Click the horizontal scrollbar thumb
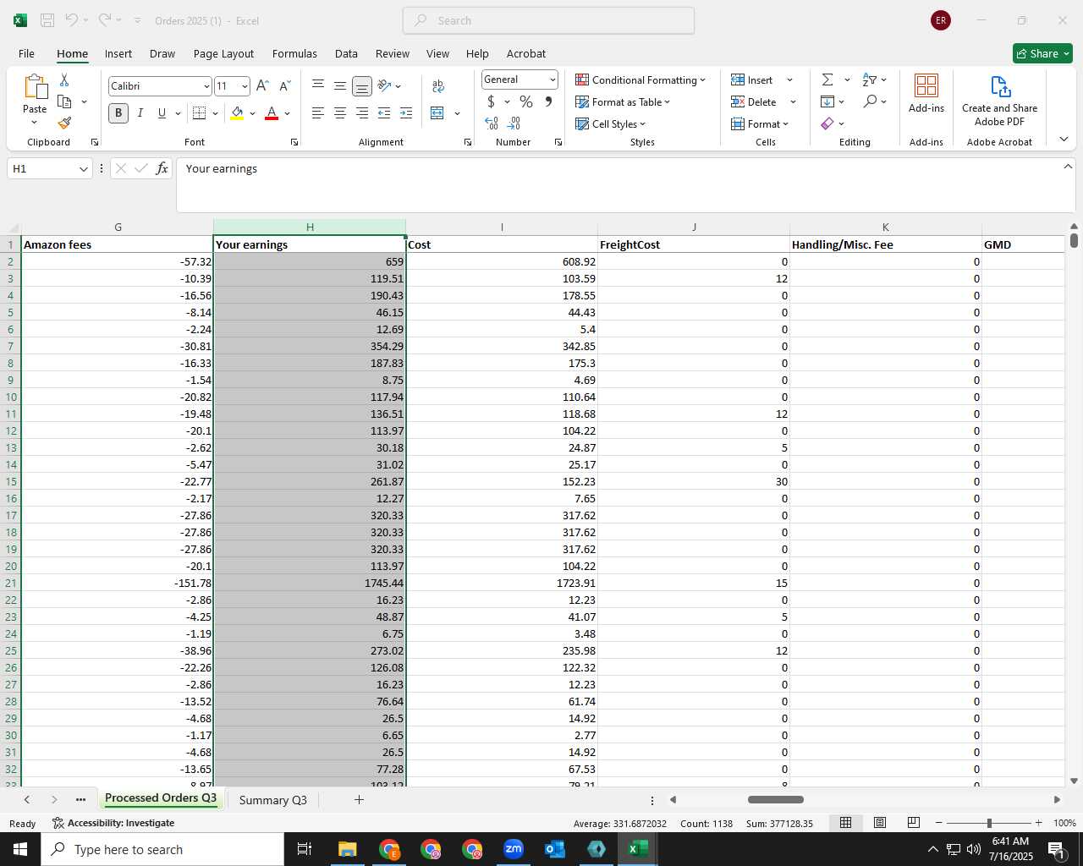 (x=775, y=799)
